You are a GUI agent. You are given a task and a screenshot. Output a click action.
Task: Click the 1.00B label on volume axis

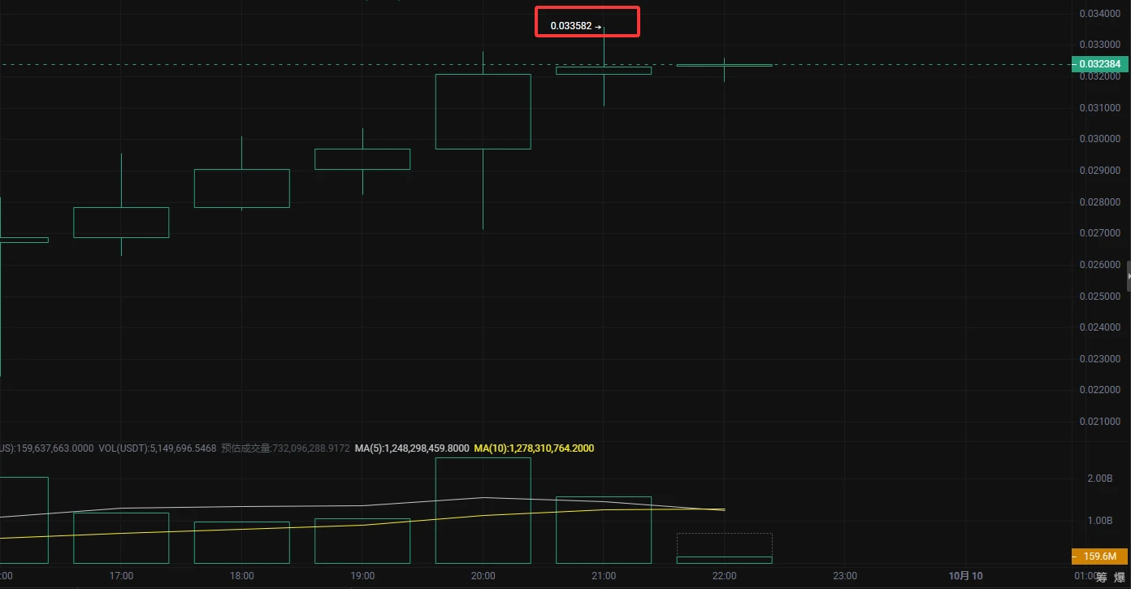click(x=1100, y=521)
